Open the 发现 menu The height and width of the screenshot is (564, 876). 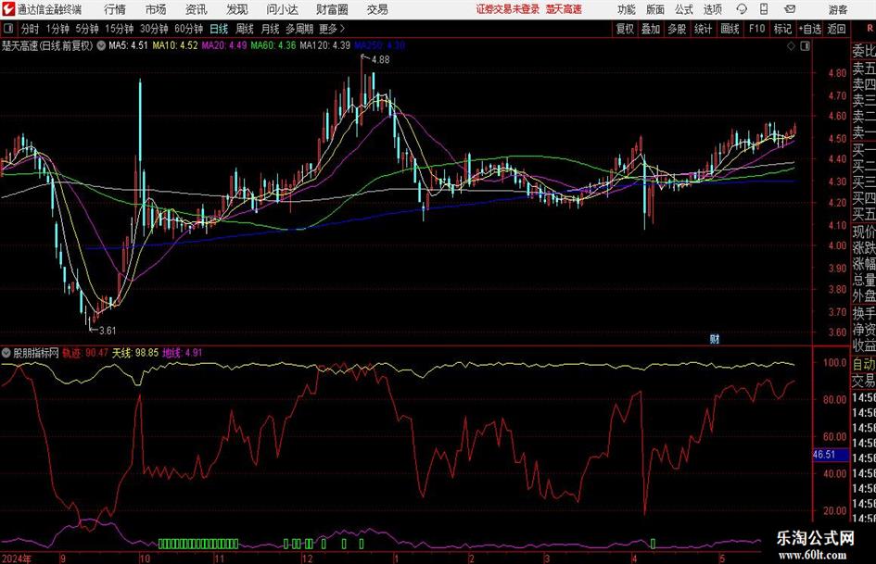coord(237,9)
